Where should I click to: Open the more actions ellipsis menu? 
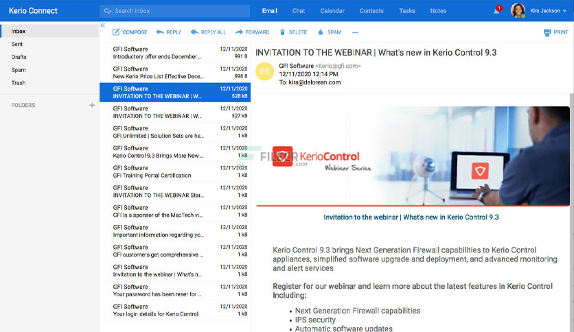click(x=355, y=32)
